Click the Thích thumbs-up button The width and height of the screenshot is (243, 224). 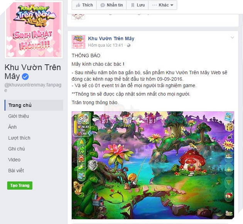point(84,5)
